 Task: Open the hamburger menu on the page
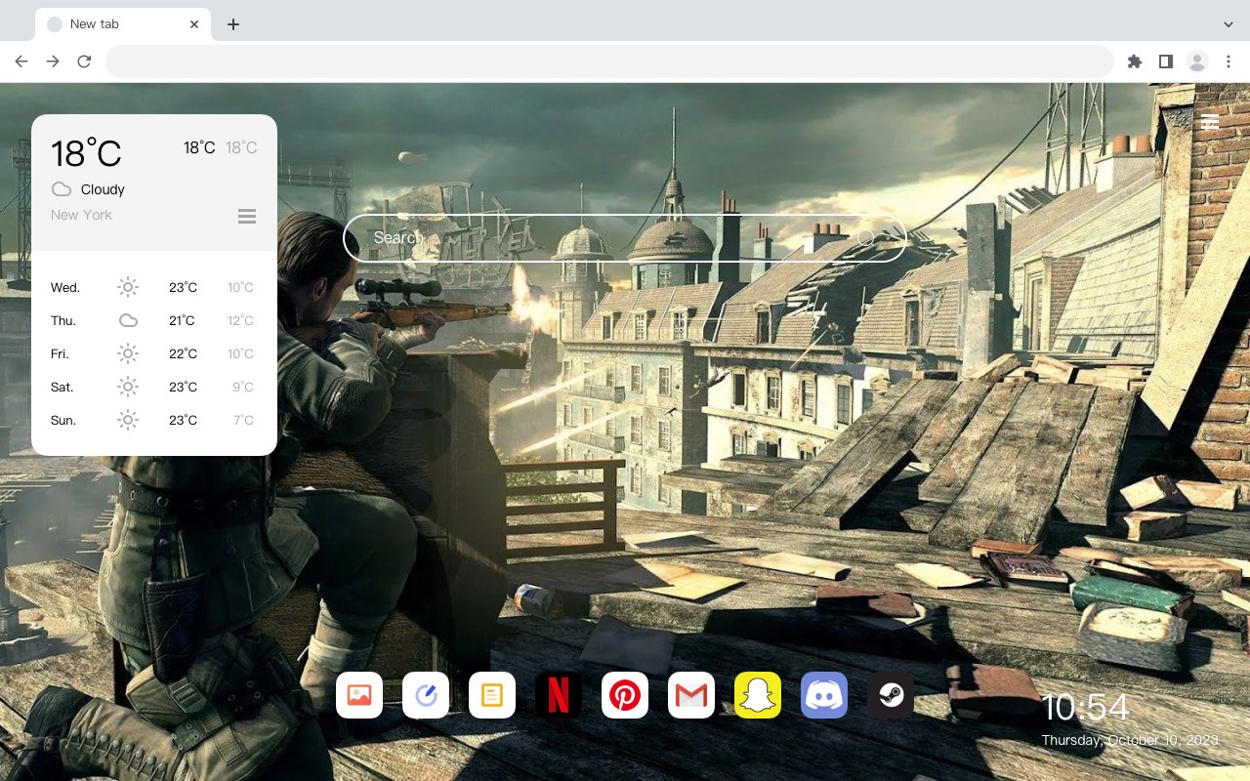point(1210,122)
